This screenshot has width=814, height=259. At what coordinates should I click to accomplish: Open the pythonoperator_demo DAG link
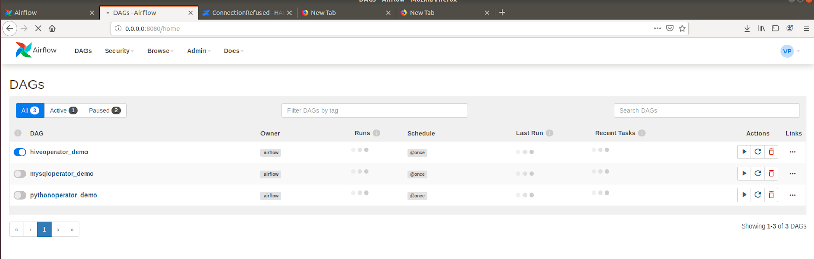point(63,195)
